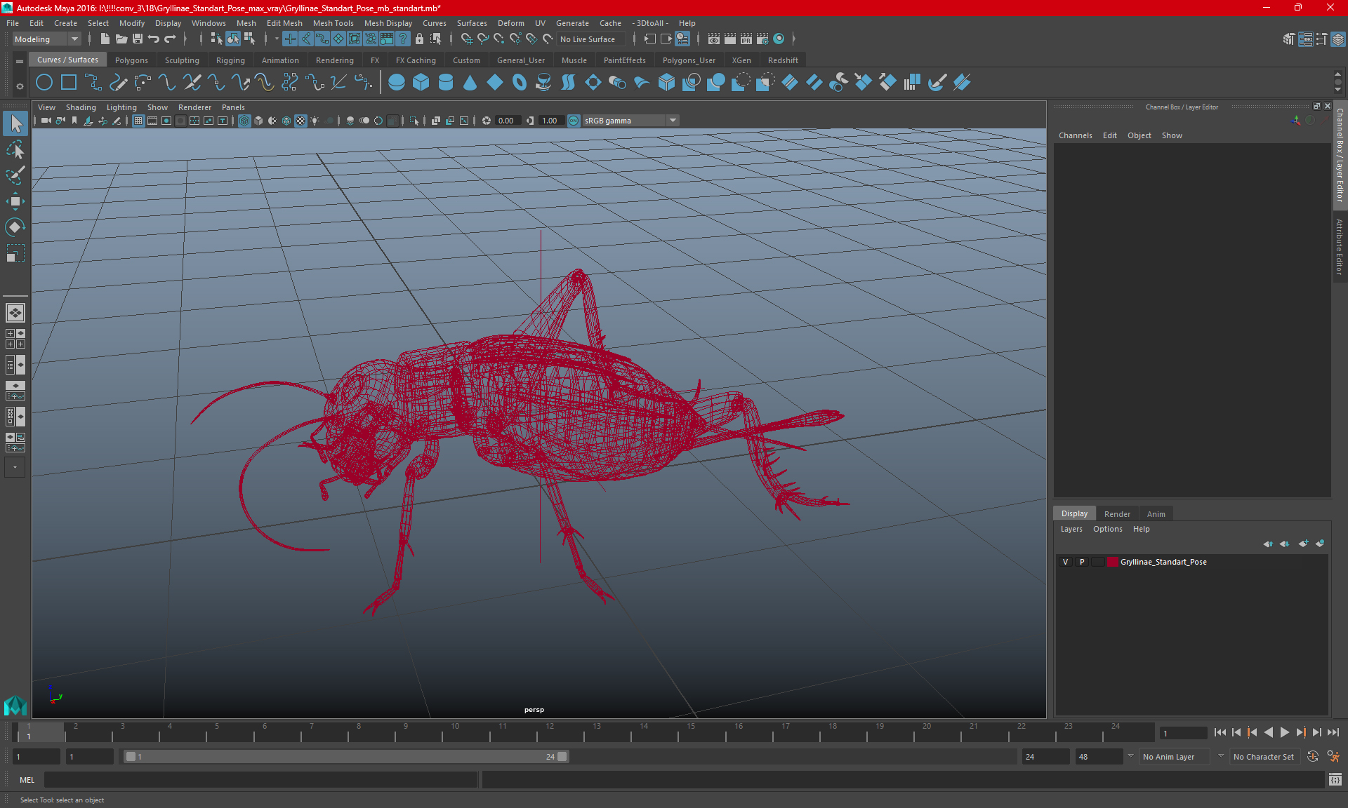Click the MEL command language label
Screen dimensions: 1348x808
point(27,780)
